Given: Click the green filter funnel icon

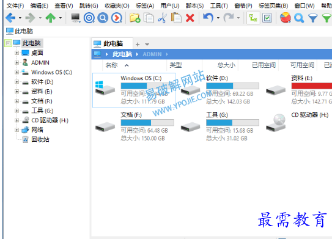Looking at the screenshot, I should coord(326,18).
